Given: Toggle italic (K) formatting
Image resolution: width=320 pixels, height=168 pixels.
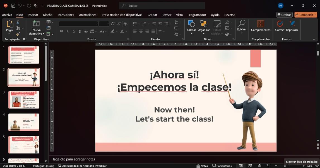Looking at the screenshot, I should 68,31.
